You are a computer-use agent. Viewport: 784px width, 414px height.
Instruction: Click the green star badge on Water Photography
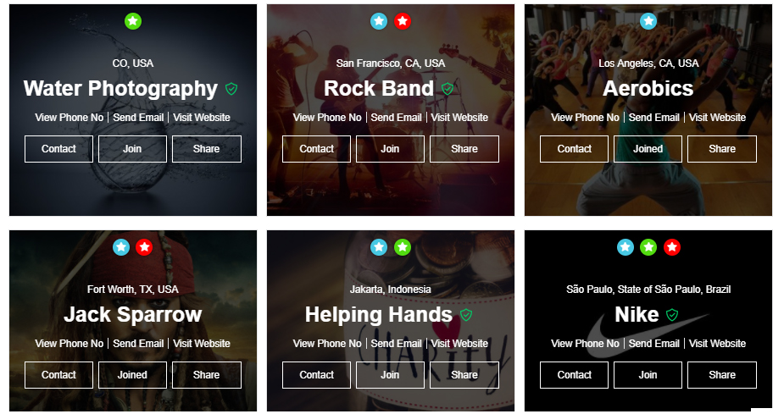(x=133, y=21)
